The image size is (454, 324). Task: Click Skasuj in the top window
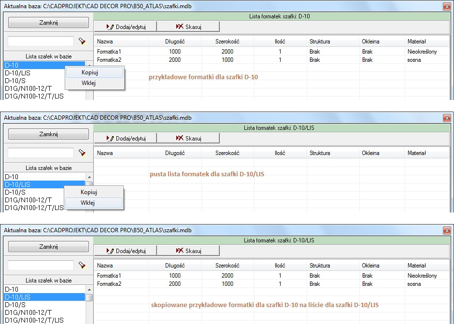[188, 27]
